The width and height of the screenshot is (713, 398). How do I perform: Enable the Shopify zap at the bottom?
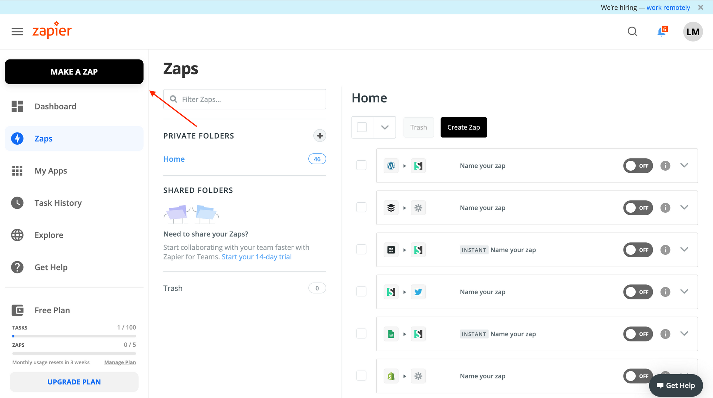point(638,376)
